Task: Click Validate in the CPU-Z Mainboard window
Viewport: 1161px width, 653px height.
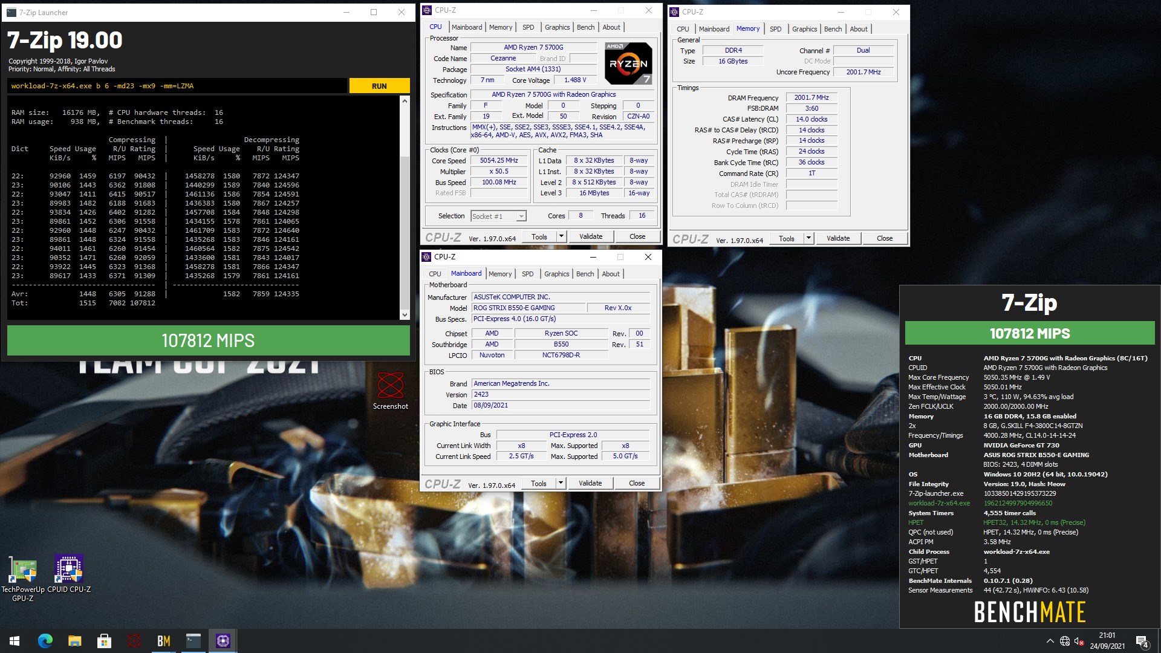Action: [x=590, y=484]
